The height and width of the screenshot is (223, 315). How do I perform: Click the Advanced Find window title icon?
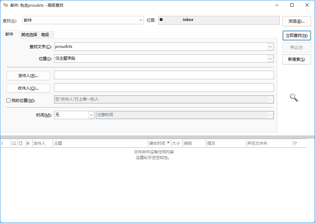click(x=5, y=5)
